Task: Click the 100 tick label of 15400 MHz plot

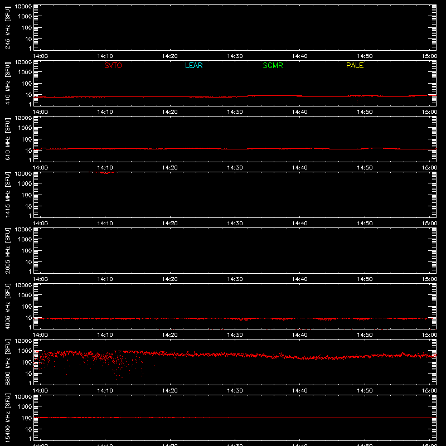Action: [x=27, y=418]
